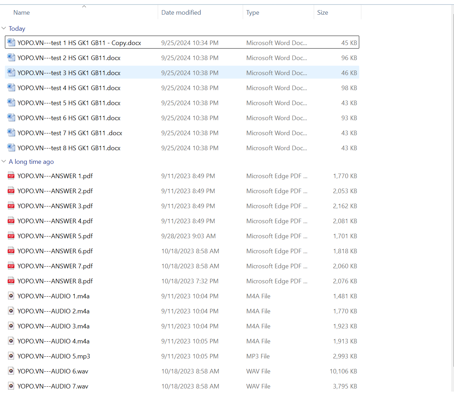Click media icon of AUDIO 7.wav
The height and width of the screenshot is (393, 454).
tap(11, 386)
